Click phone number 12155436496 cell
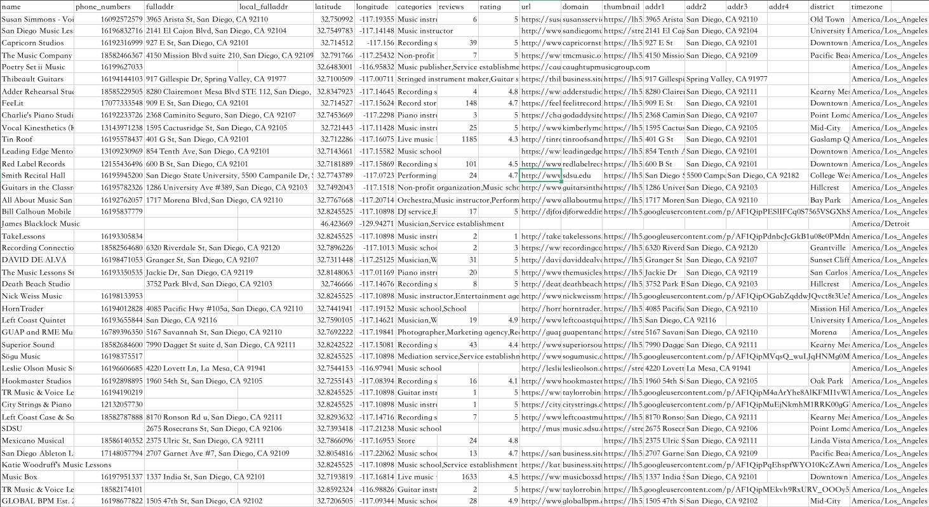The width and height of the screenshot is (929, 507). 109,163
